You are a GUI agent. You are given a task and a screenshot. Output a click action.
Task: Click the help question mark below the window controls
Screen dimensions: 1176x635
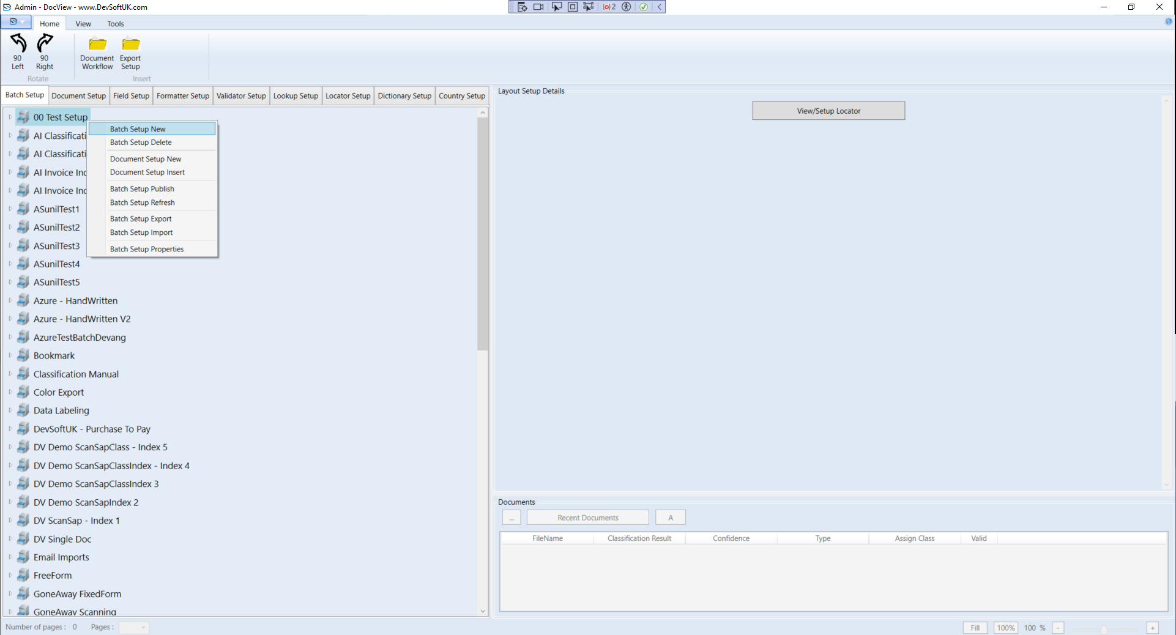(1167, 22)
